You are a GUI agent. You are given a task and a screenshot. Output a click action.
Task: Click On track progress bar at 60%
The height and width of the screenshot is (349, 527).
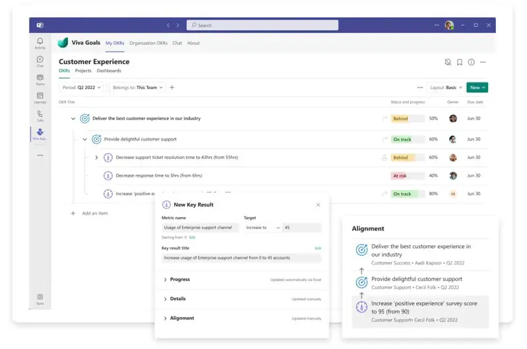click(x=408, y=139)
